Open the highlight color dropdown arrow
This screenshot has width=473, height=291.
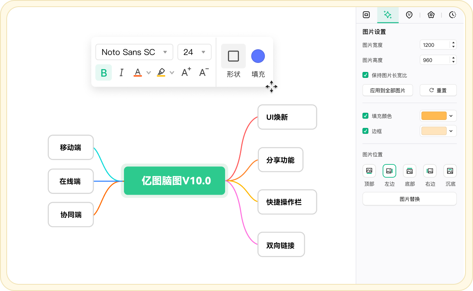point(172,73)
